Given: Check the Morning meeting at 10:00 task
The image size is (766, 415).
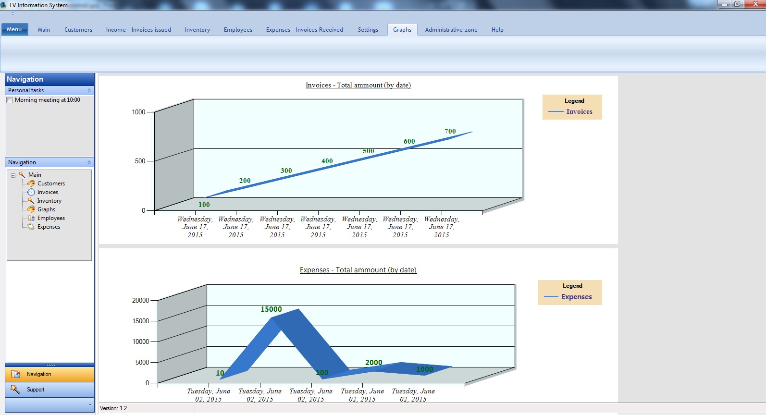Looking at the screenshot, I should click(10, 100).
